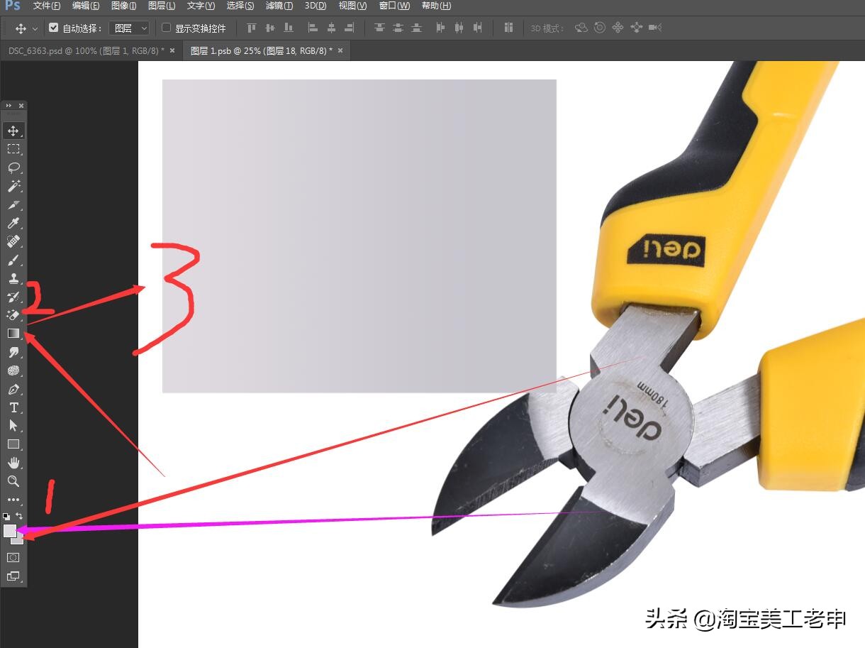Swap foreground and background colors
The width and height of the screenshot is (865, 648).
20,516
